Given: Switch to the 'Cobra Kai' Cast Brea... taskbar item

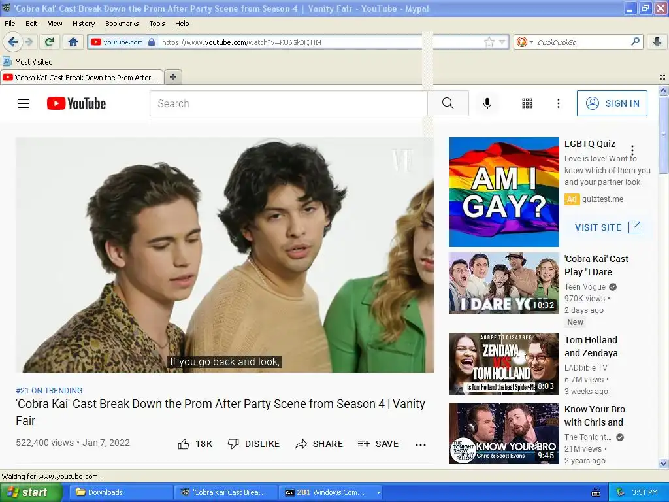Looking at the screenshot, I should click(x=225, y=492).
